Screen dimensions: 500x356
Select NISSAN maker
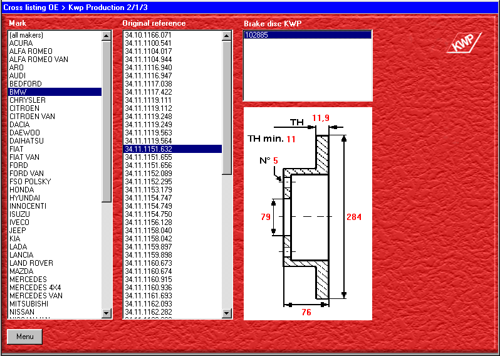pos(55,311)
